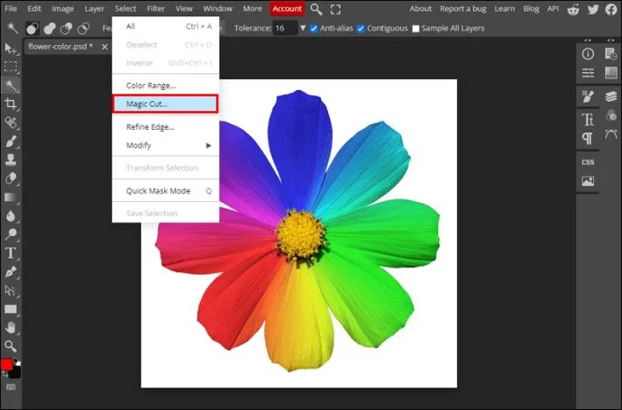Open the Filter menu
This screenshot has width=622, height=410.
[x=156, y=8]
